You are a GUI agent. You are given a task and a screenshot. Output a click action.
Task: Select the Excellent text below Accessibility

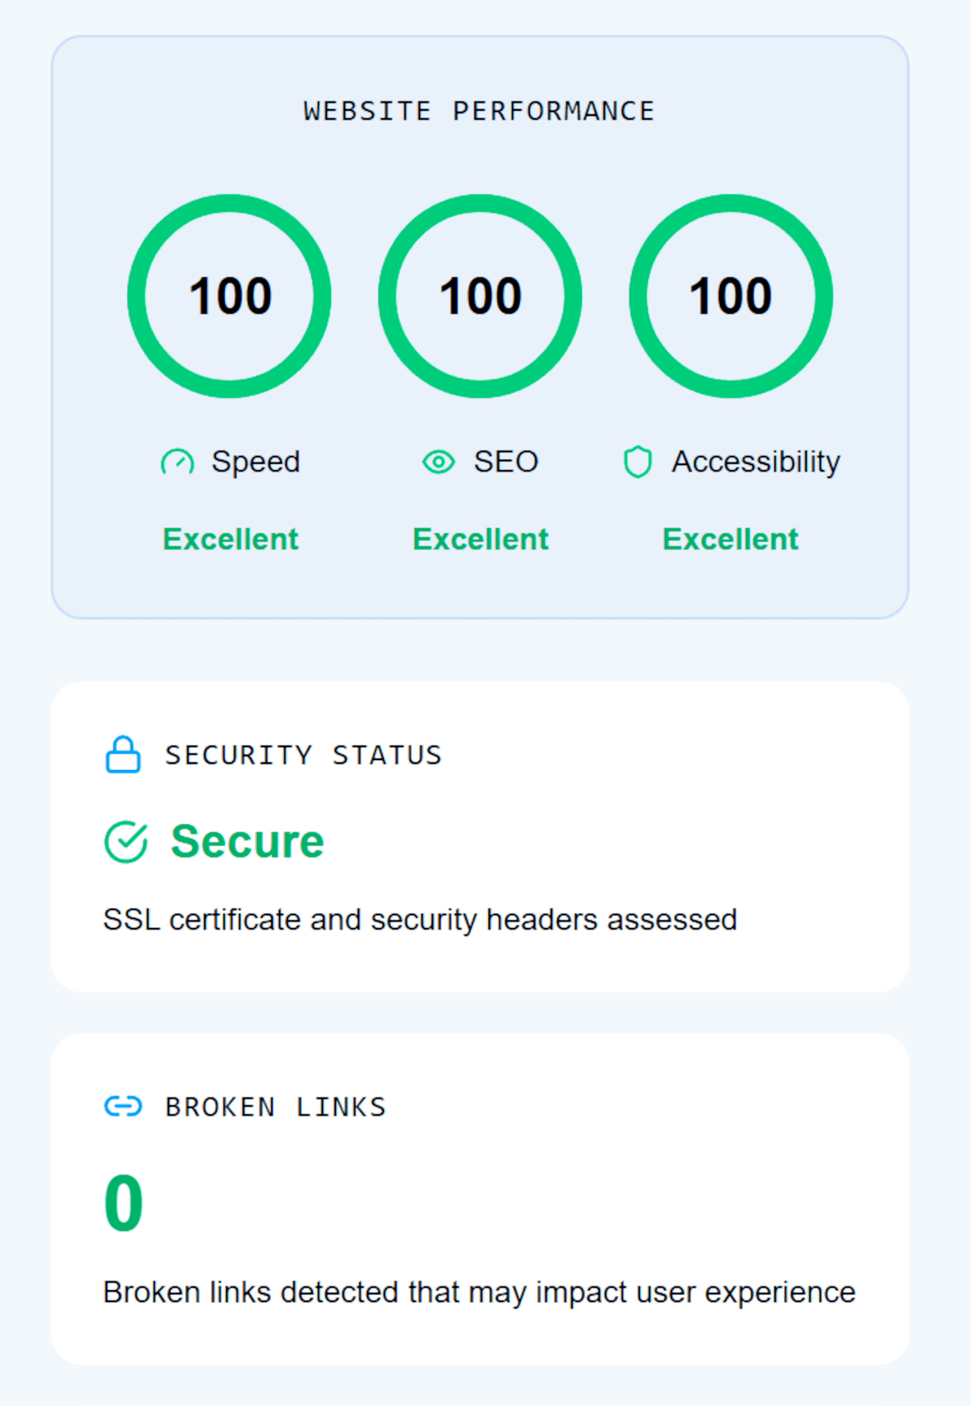731,539
